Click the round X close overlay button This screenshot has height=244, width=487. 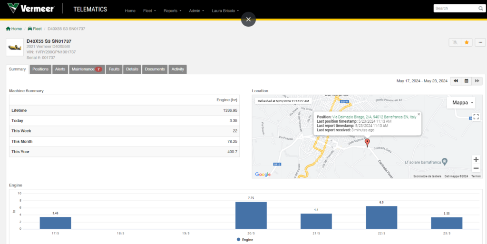point(248,19)
